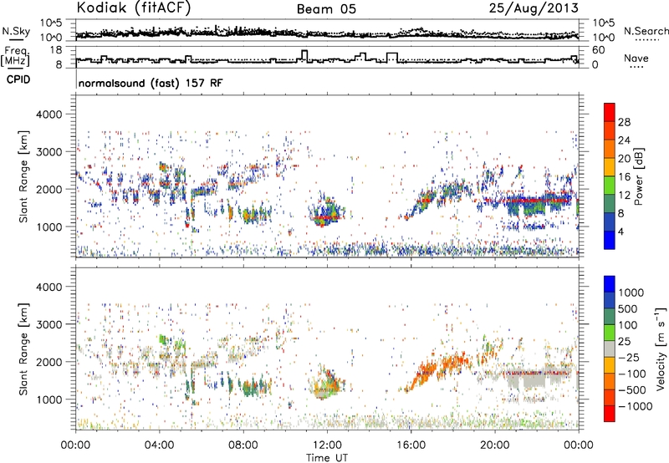
Task: Click the orange 20–24 dB Power swatch
Action: tap(610, 149)
